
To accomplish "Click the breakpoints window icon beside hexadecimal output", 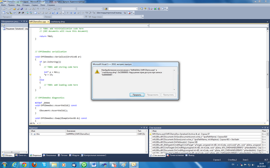I will pos(130,13).
